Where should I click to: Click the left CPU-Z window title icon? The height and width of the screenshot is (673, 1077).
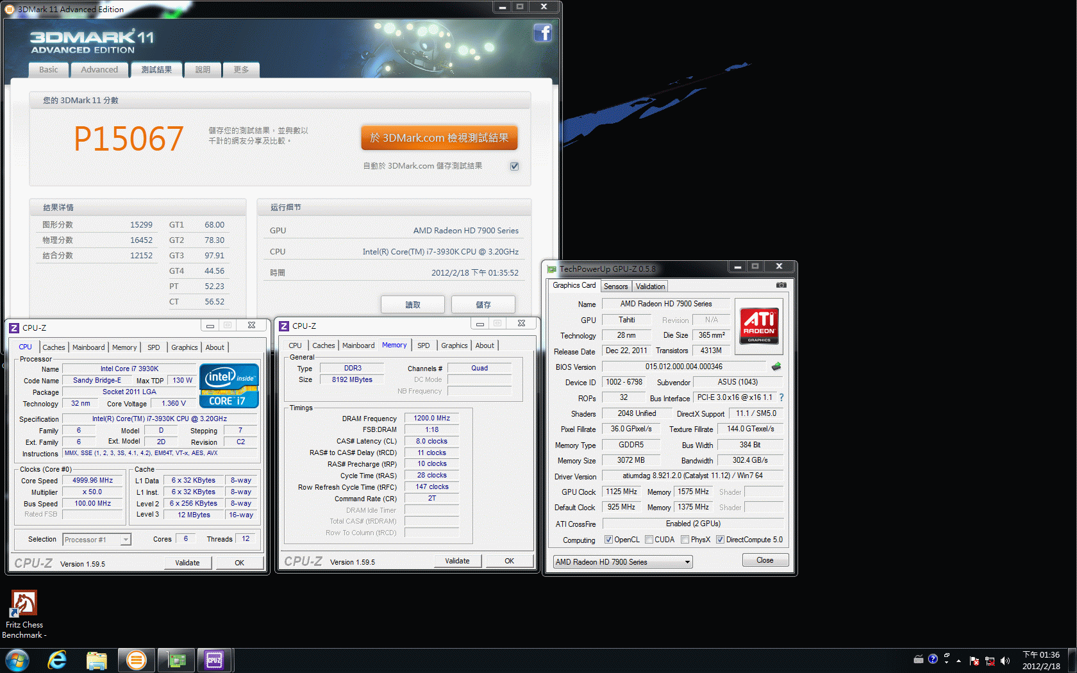pos(14,328)
